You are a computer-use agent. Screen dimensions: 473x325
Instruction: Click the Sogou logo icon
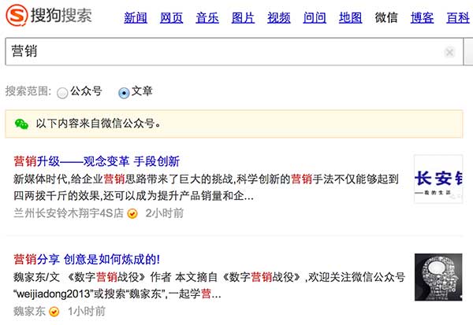[17, 15]
